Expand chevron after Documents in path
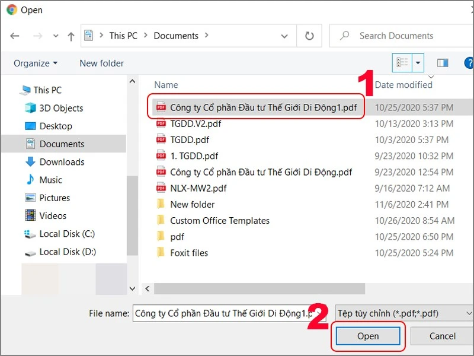The width and height of the screenshot is (474, 356). [x=207, y=36]
